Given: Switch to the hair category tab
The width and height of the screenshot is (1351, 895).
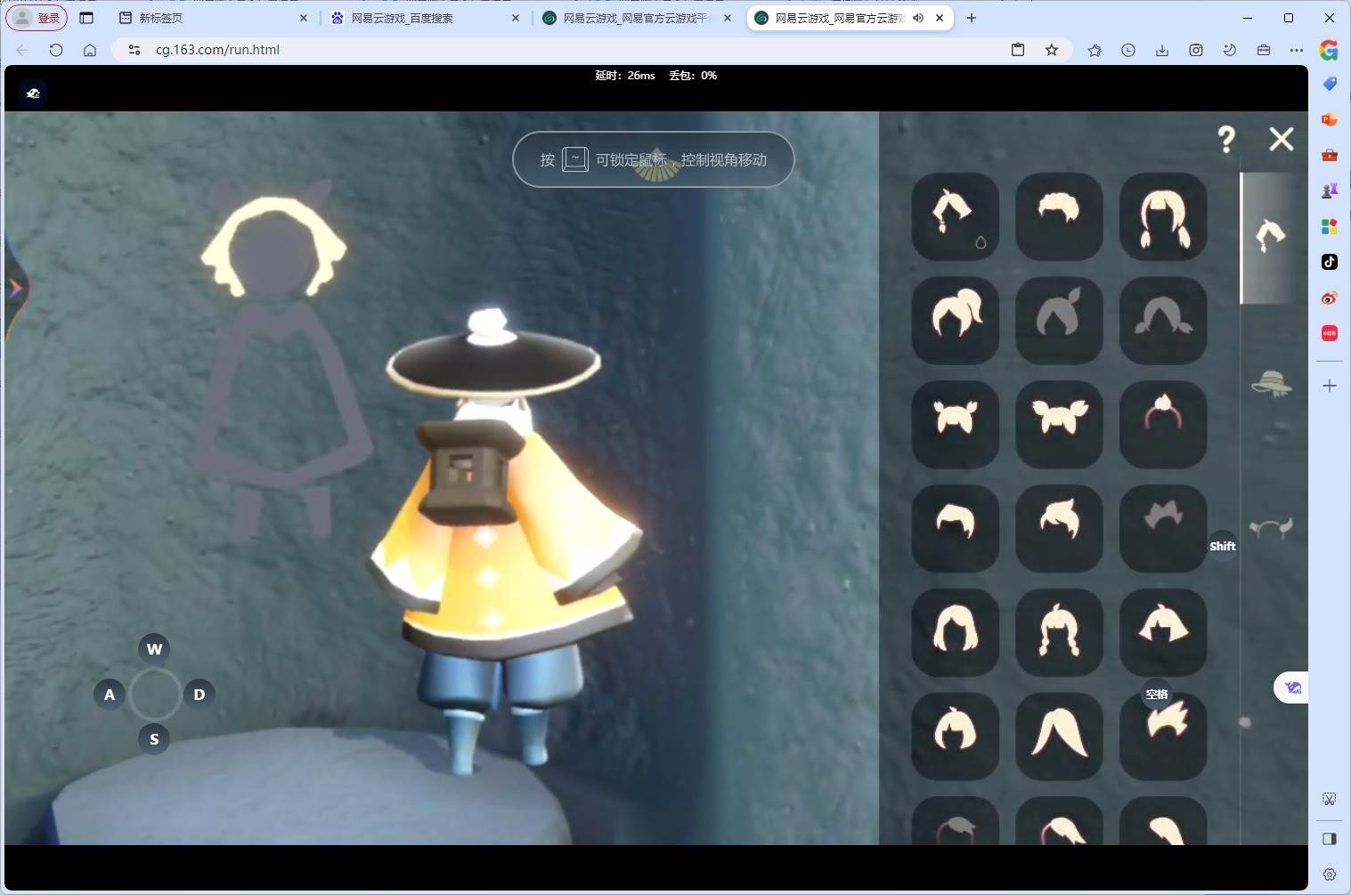Looking at the screenshot, I should (x=1270, y=238).
